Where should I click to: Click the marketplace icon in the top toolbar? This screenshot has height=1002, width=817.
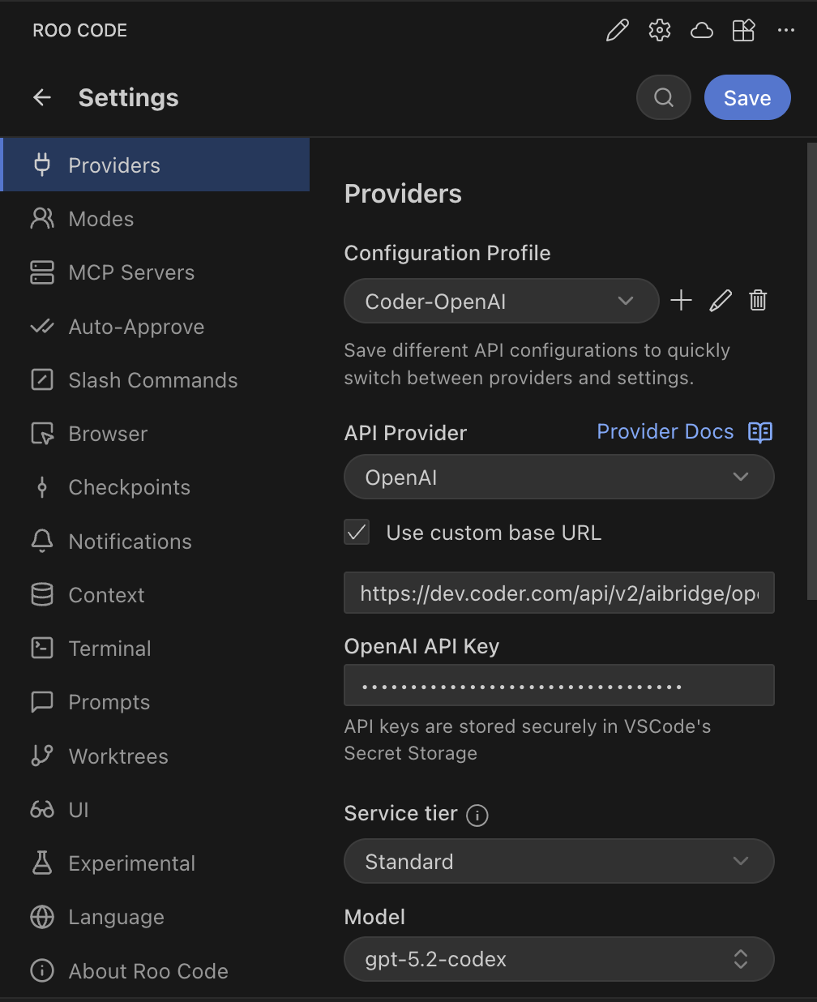point(743,30)
